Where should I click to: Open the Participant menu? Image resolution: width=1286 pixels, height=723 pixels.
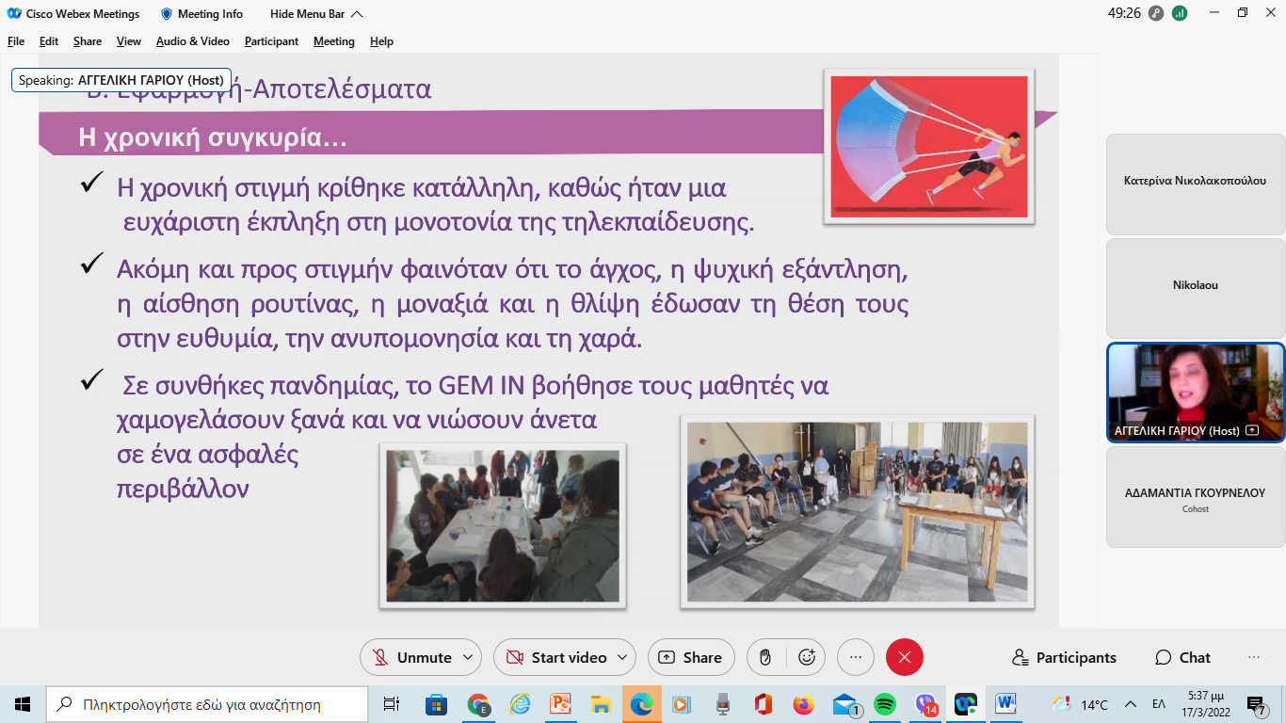271,41
